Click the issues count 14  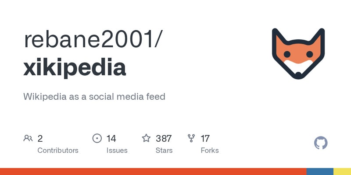(111, 139)
